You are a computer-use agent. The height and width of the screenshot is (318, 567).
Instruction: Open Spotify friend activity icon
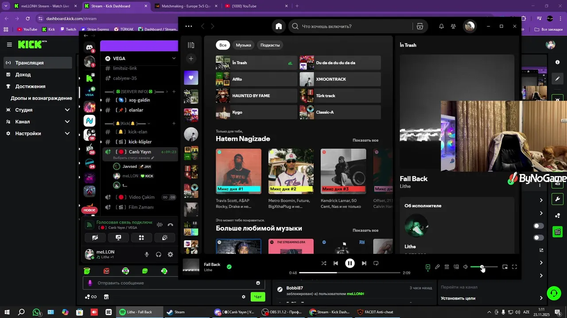click(x=453, y=26)
